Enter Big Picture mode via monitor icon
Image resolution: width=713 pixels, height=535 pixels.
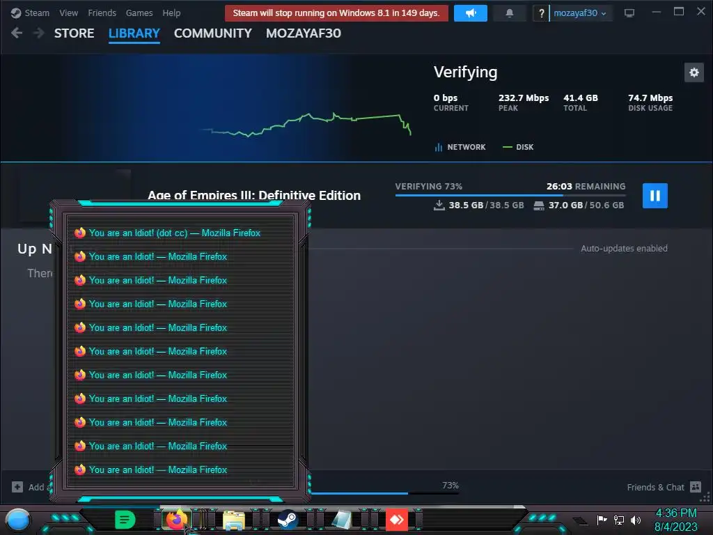[x=629, y=13]
